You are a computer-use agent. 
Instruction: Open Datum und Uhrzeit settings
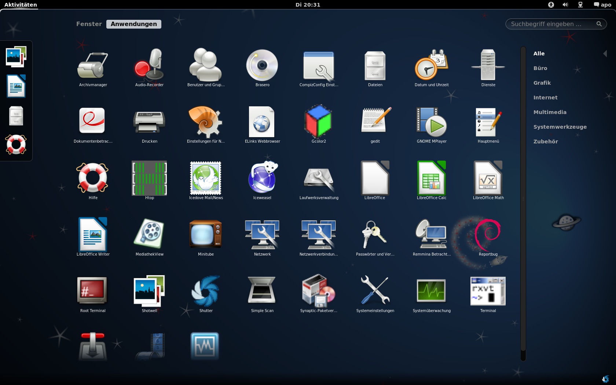[x=432, y=68]
